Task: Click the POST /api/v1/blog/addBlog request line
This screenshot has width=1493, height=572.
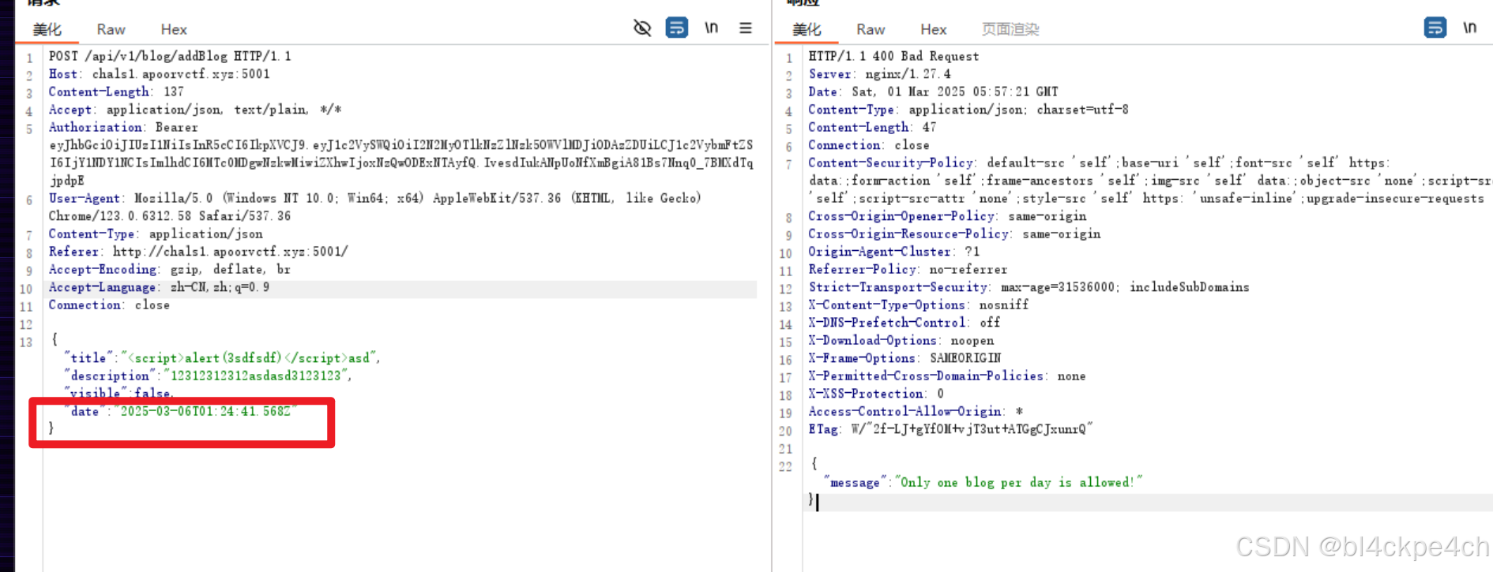Action: (170, 56)
